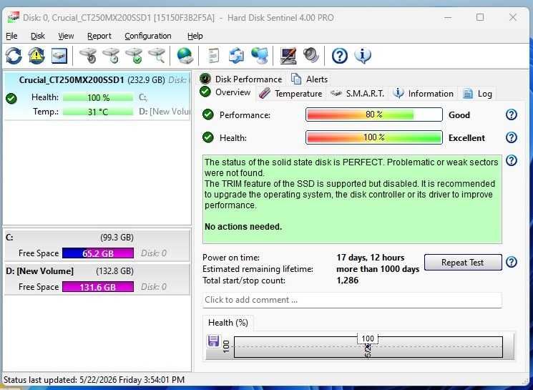533x390 pixels.
Task: Click the text document report toolbar icon
Action: [213, 55]
